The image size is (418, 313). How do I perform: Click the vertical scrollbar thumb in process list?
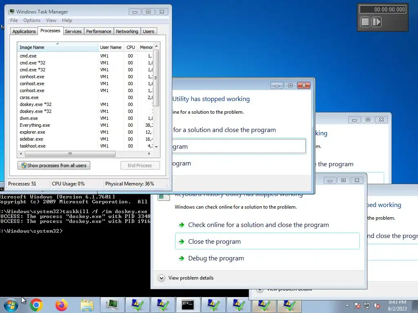pos(156,78)
